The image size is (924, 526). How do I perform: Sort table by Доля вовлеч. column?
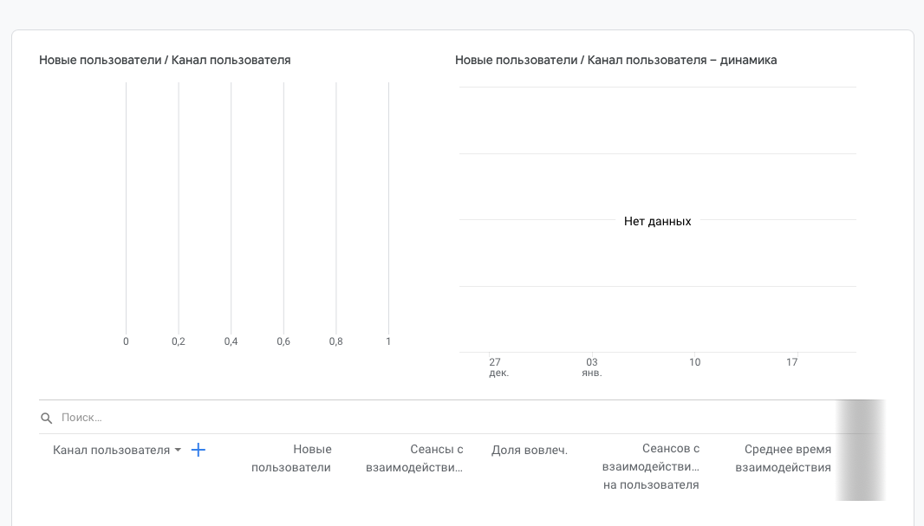point(530,450)
